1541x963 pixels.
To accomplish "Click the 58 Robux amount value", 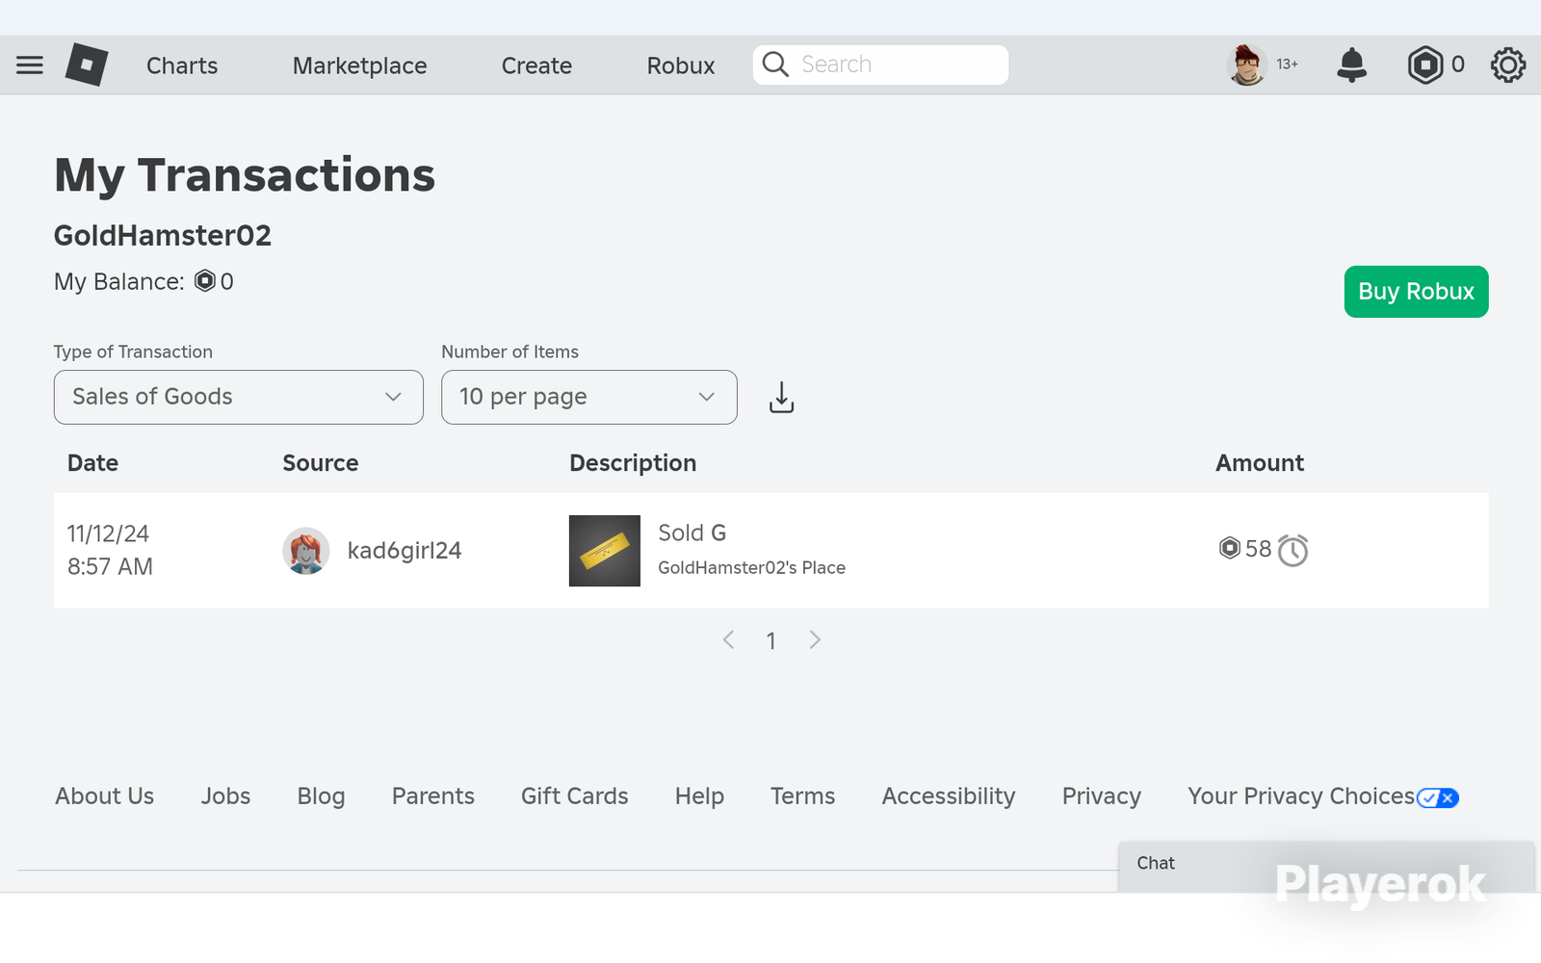I will click(1259, 549).
